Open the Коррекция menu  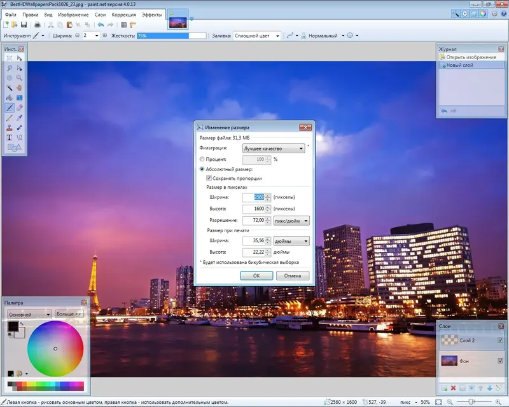tap(123, 14)
